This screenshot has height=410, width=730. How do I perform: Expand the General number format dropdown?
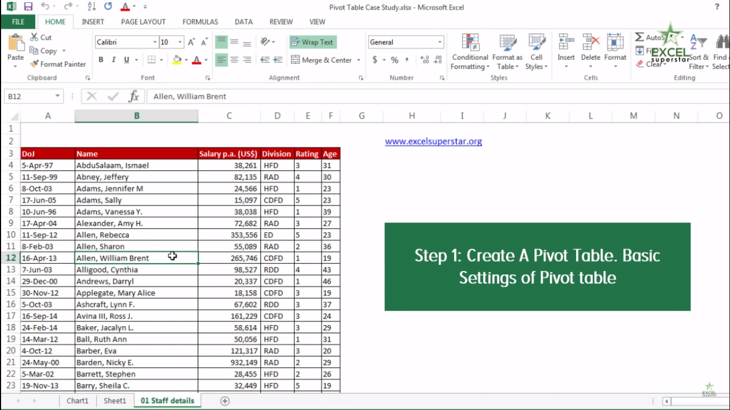(x=440, y=42)
